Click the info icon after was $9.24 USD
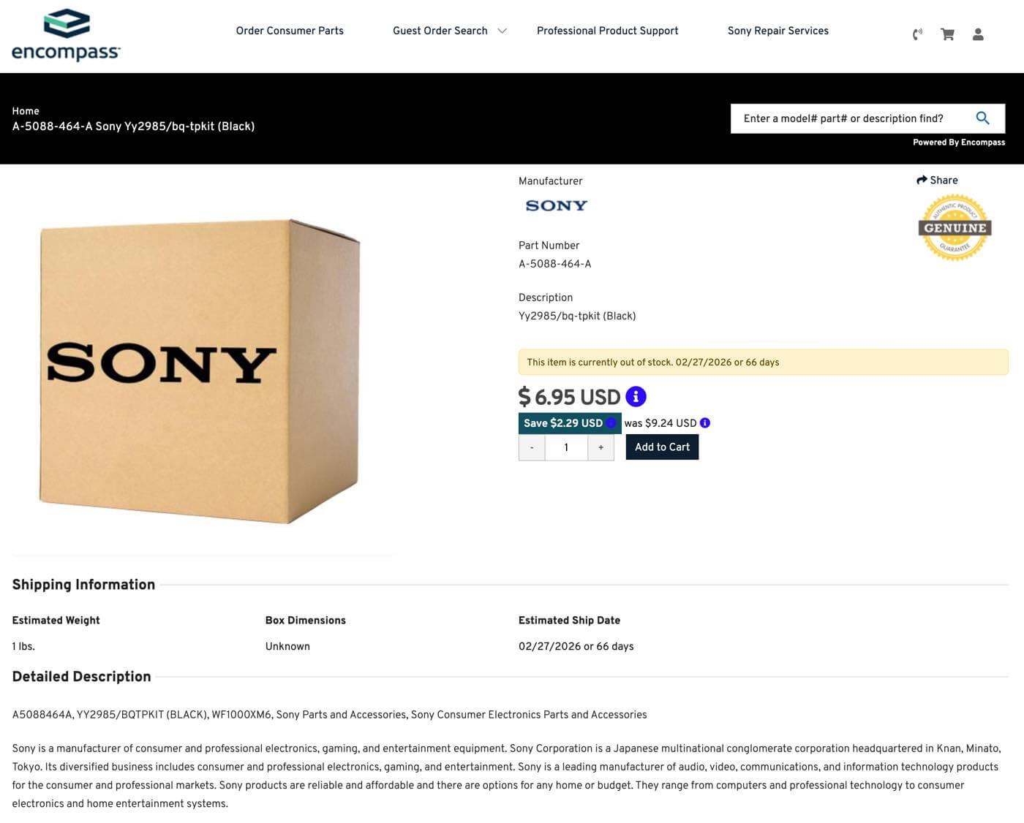1024x823 pixels. coord(705,423)
